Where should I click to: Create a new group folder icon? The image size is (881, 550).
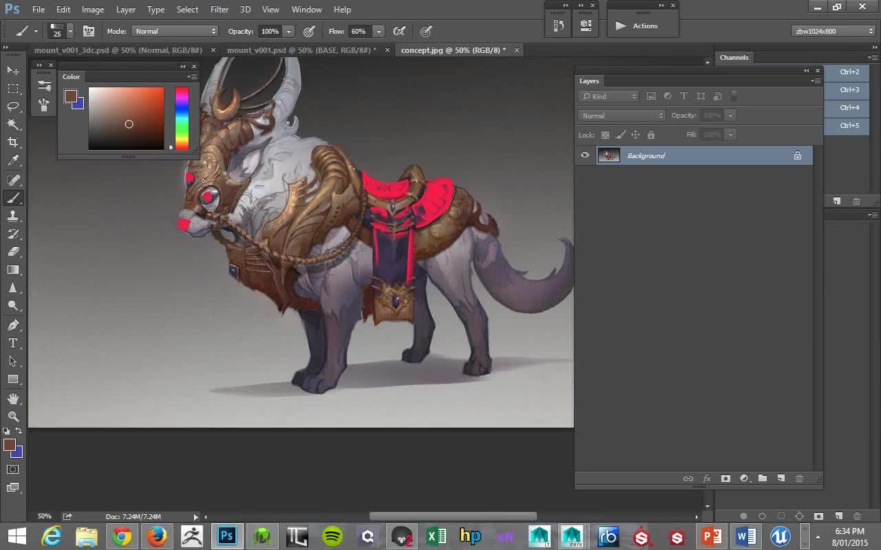(763, 478)
